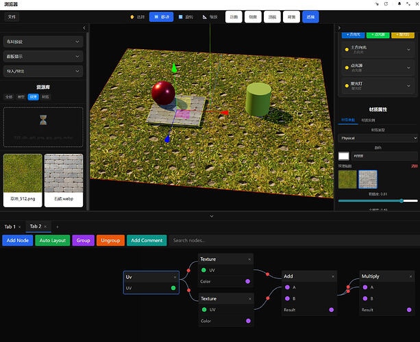Select the 石砖.webp brick thumbnail
The width and height of the screenshot is (420, 342).
(64, 180)
